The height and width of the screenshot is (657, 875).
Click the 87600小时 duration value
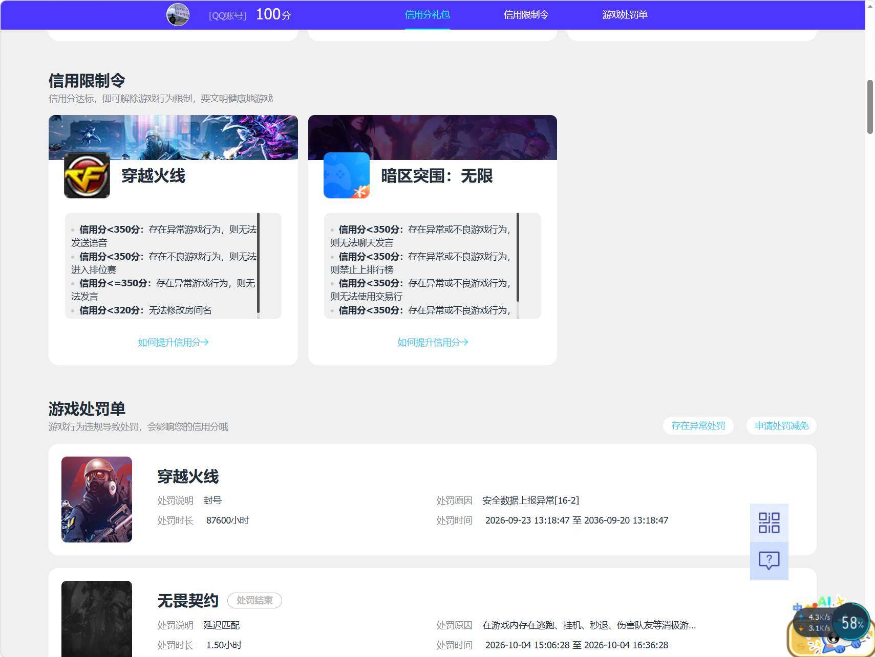coord(227,520)
